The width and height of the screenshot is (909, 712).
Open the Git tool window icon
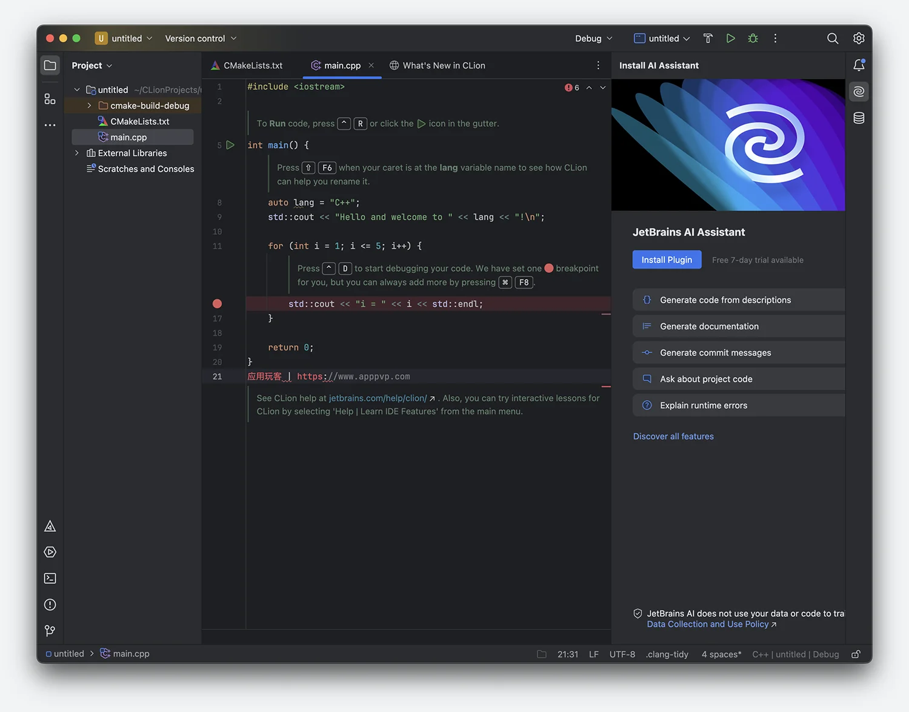click(x=50, y=631)
